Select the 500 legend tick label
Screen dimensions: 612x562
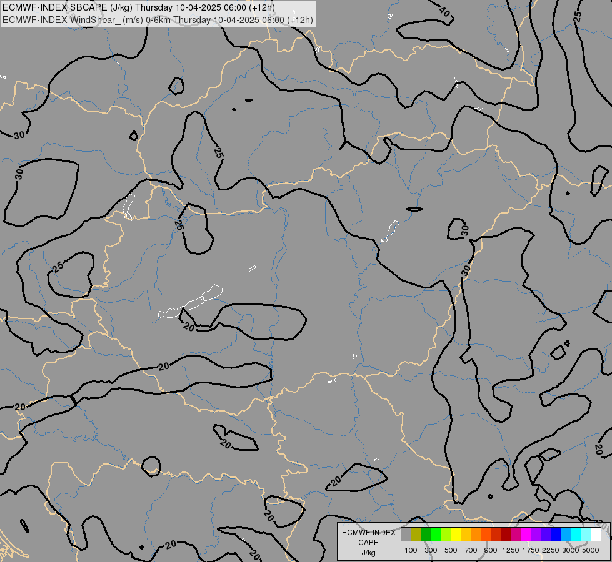[x=451, y=550]
